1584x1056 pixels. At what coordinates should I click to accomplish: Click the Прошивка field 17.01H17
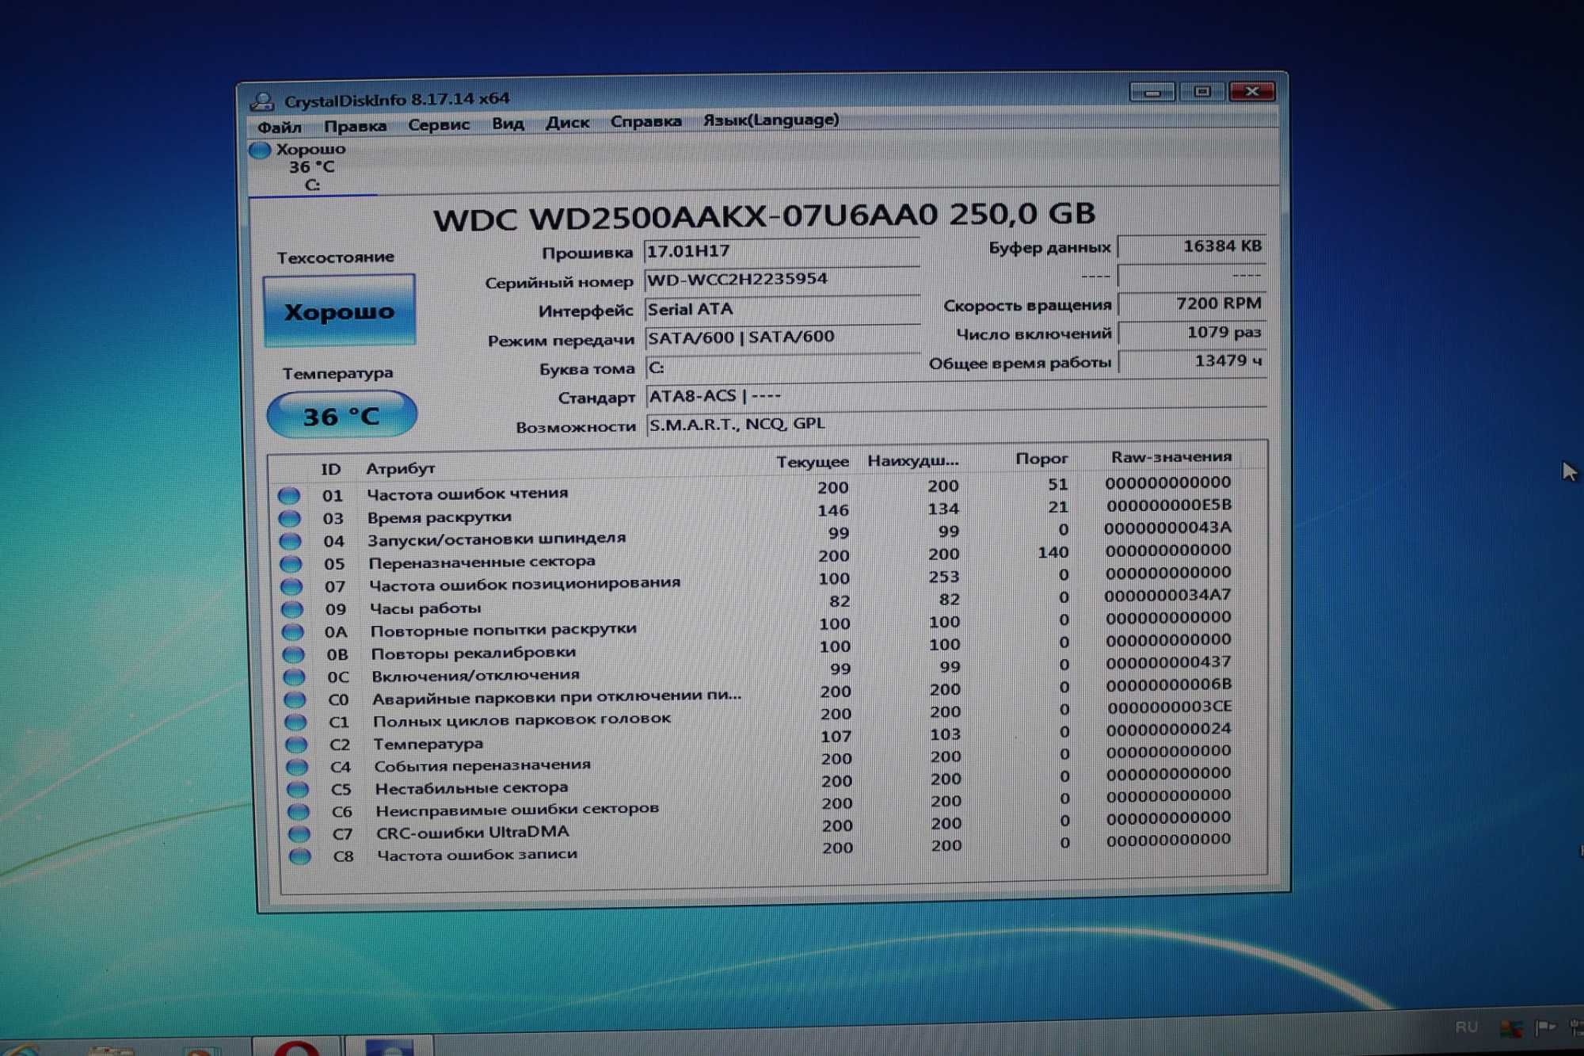tap(781, 252)
